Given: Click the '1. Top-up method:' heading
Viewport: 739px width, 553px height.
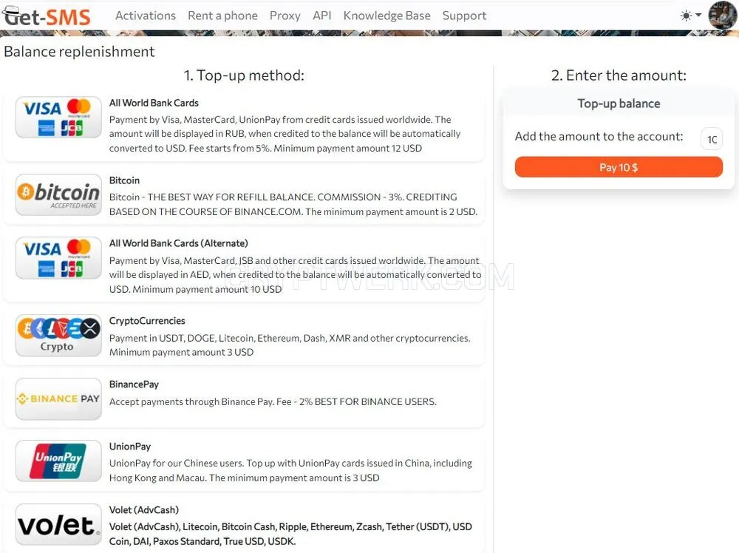Looking at the screenshot, I should pos(244,75).
